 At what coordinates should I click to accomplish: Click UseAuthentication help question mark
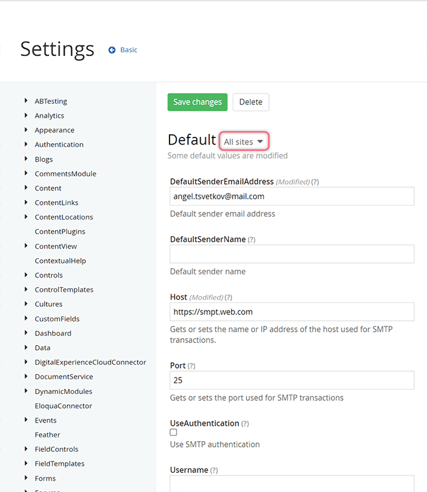pos(245,424)
